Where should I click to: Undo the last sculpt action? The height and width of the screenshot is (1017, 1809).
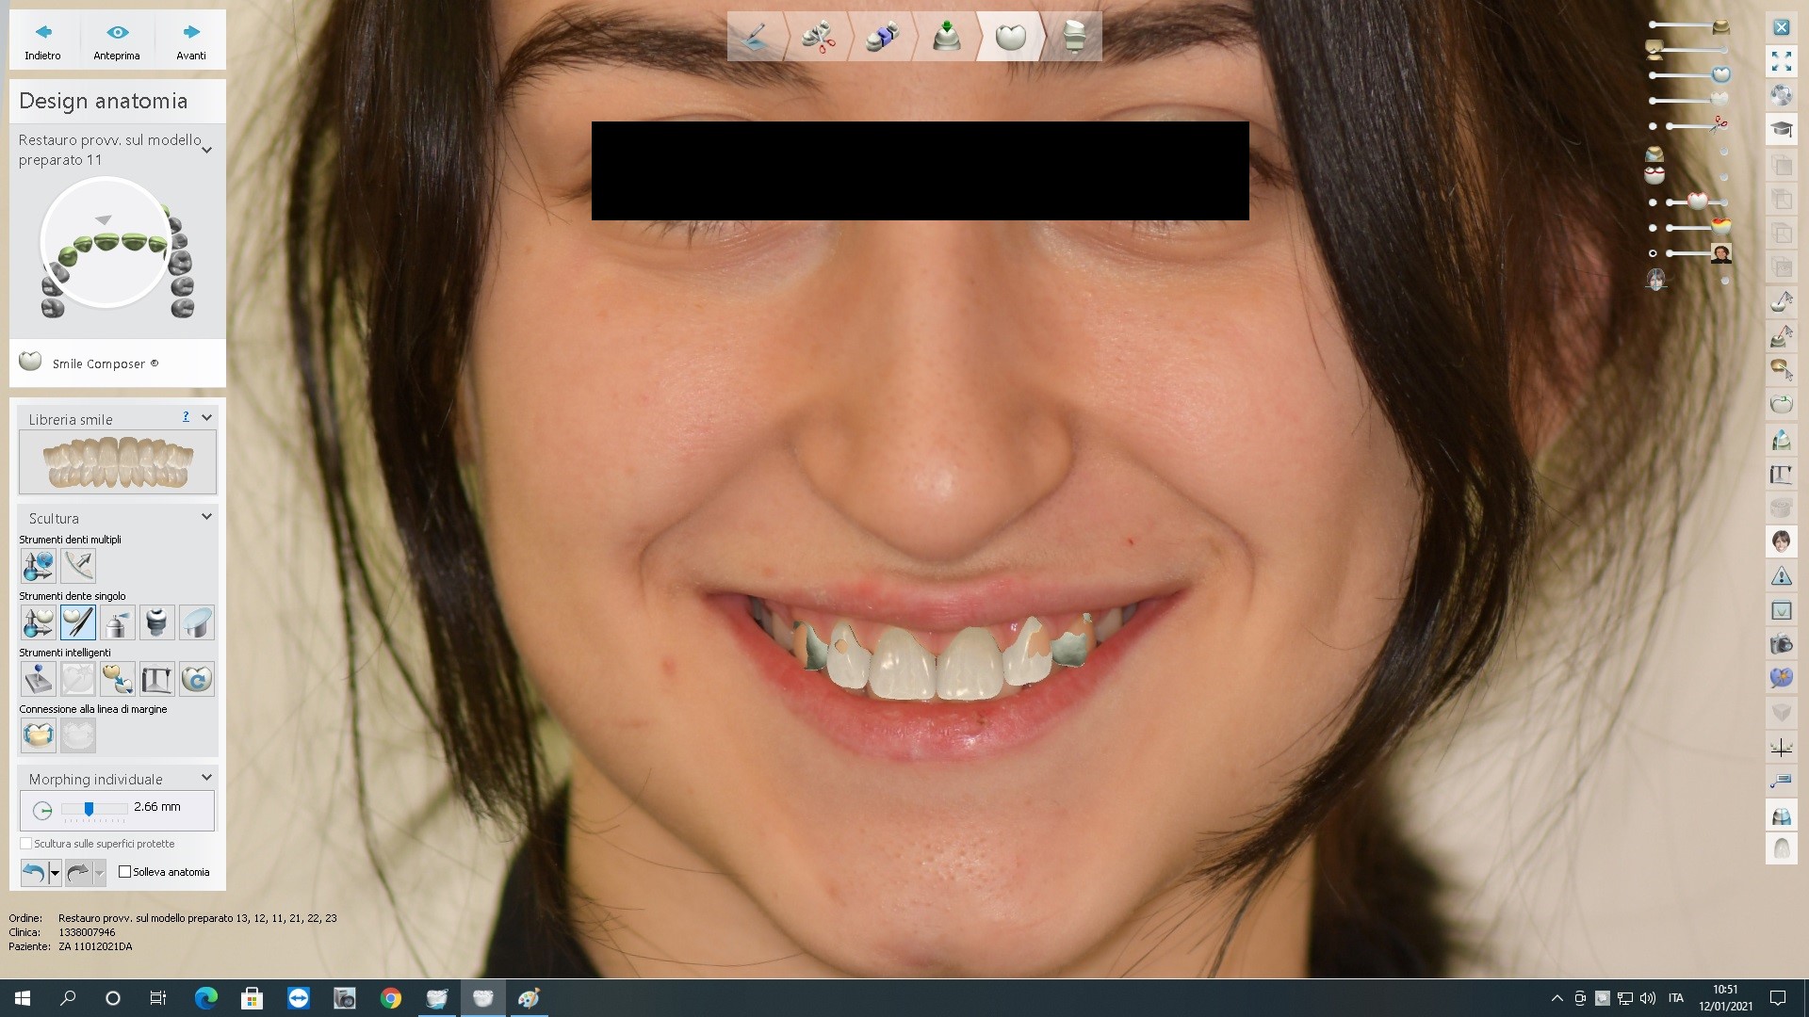34,873
